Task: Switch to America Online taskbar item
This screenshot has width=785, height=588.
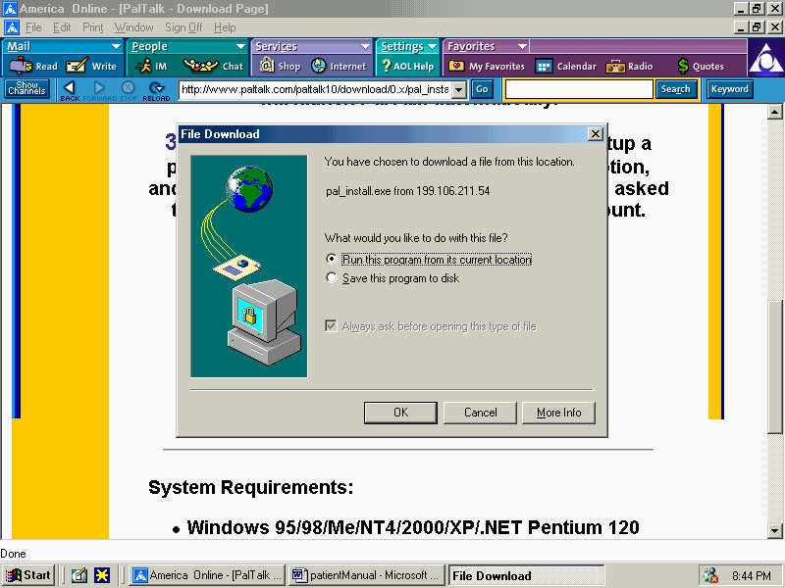Action: pos(207,575)
